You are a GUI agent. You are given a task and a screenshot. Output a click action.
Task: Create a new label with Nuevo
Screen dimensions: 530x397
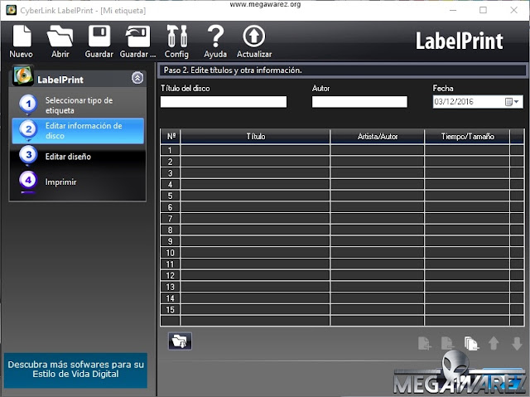[22, 41]
